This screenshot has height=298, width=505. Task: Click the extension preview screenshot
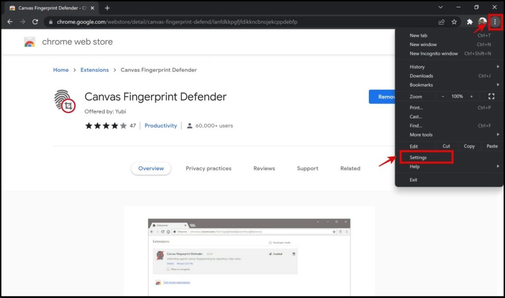tap(249, 257)
